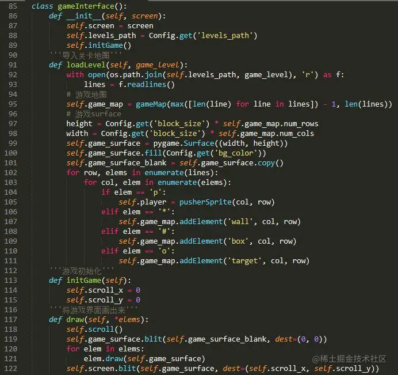Click the '# 游戏surface' comment
Screen dimensions: 398x375
(94, 114)
